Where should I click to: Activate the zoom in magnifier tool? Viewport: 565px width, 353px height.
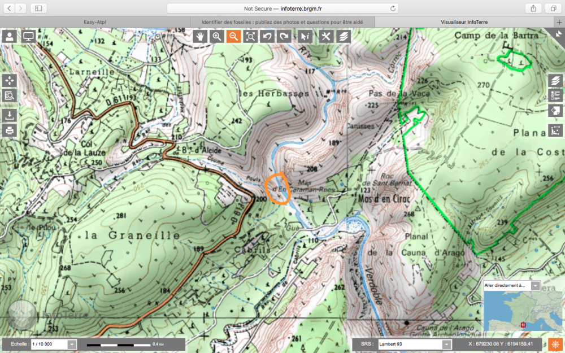216,37
